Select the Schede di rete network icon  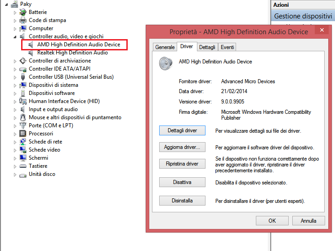(23, 142)
